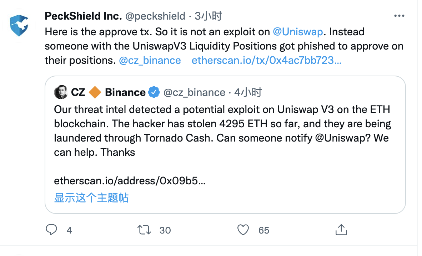Open the etherscan.io/tx/0x4ac7bb723 link

pos(266,60)
